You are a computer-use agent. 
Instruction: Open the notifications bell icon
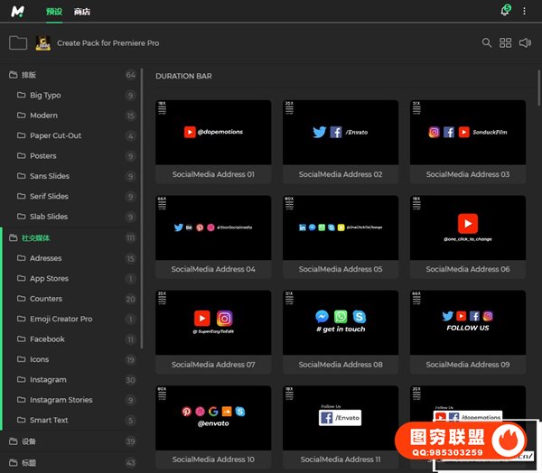tap(504, 11)
